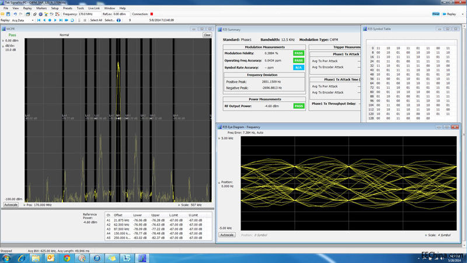The width and height of the screenshot is (467, 263).
Task: Click the Replay button at top right
Action: pyautogui.click(x=449, y=14)
